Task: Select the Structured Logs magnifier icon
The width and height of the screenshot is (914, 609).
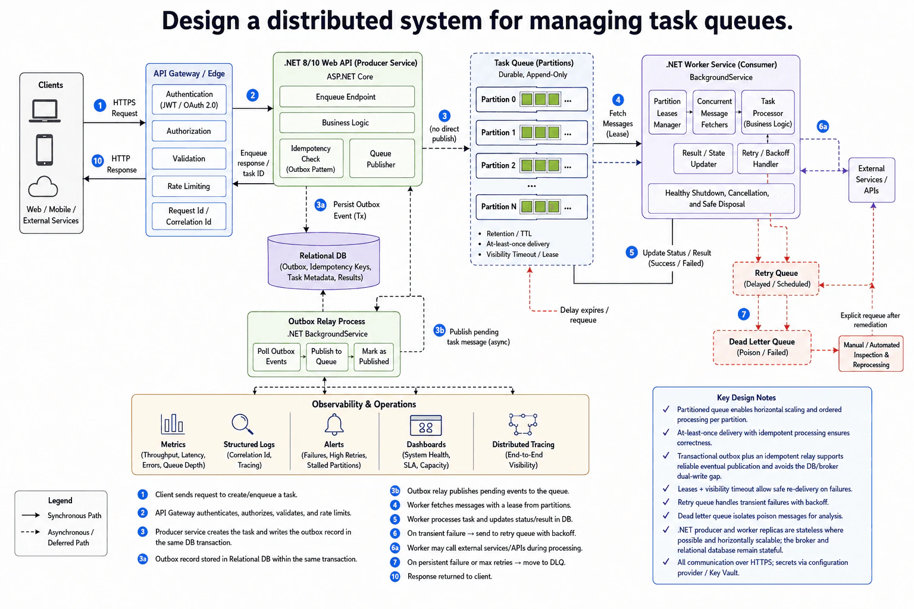Action: (242, 424)
